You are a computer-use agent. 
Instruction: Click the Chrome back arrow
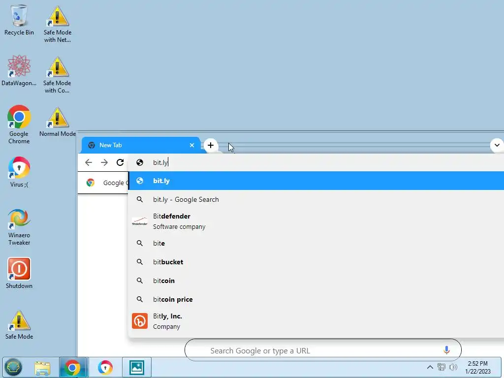tap(89, 162)
